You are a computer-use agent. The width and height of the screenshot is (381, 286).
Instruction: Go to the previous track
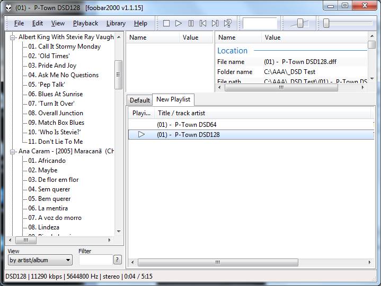pyautogui.click(x=203, y=23)
